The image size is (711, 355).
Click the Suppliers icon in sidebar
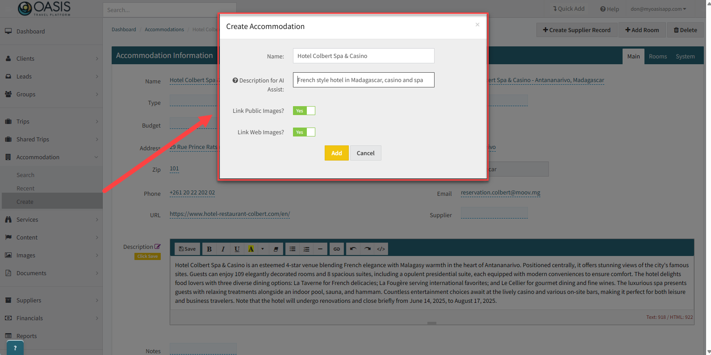[x=8, y=300]
